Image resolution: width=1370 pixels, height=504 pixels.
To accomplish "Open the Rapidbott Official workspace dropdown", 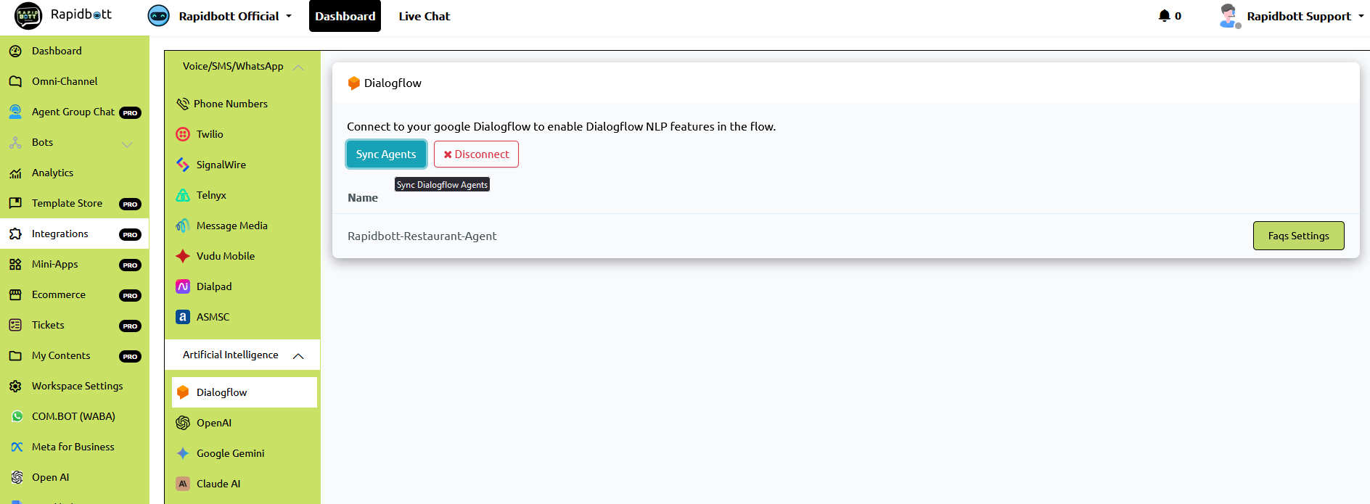I will 288,16.
